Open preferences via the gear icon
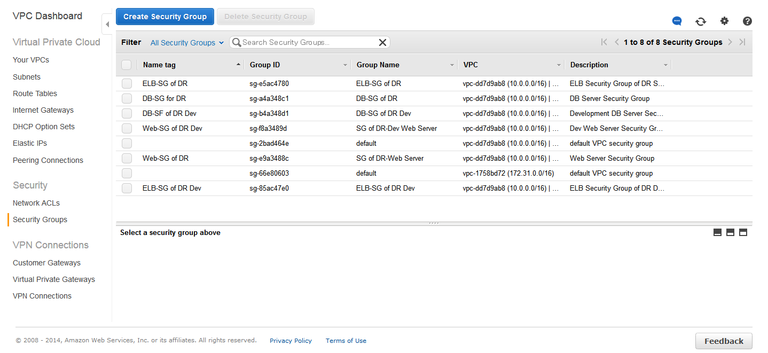Screen dimensions: 768x353 (x=724, y=21)
